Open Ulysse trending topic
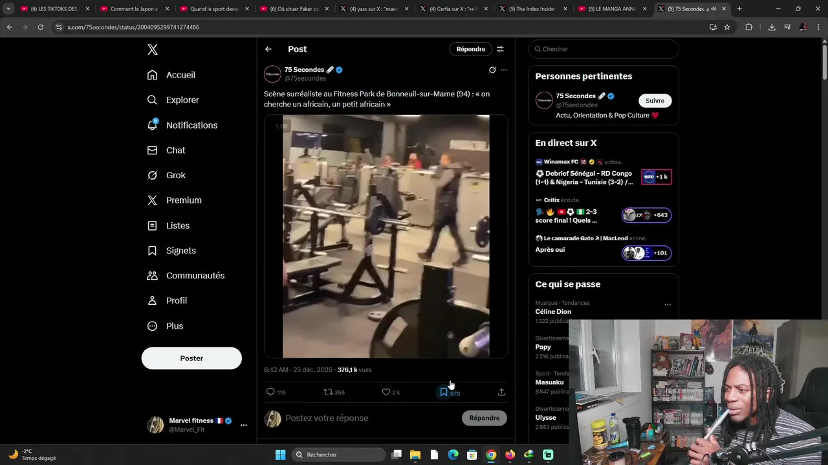 545,417
